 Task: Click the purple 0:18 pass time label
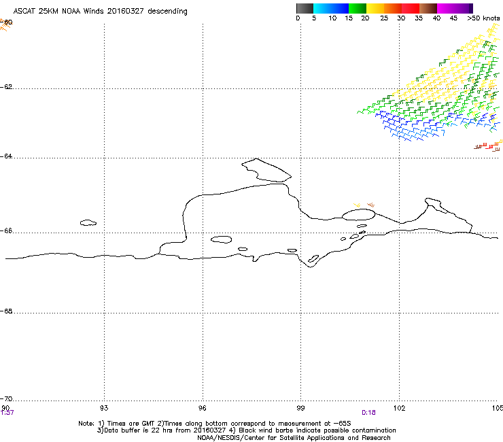coord(368,413)
